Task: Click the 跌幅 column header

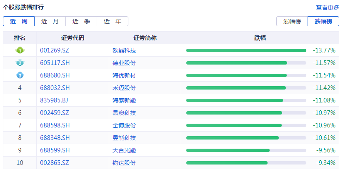Action: 260,38
